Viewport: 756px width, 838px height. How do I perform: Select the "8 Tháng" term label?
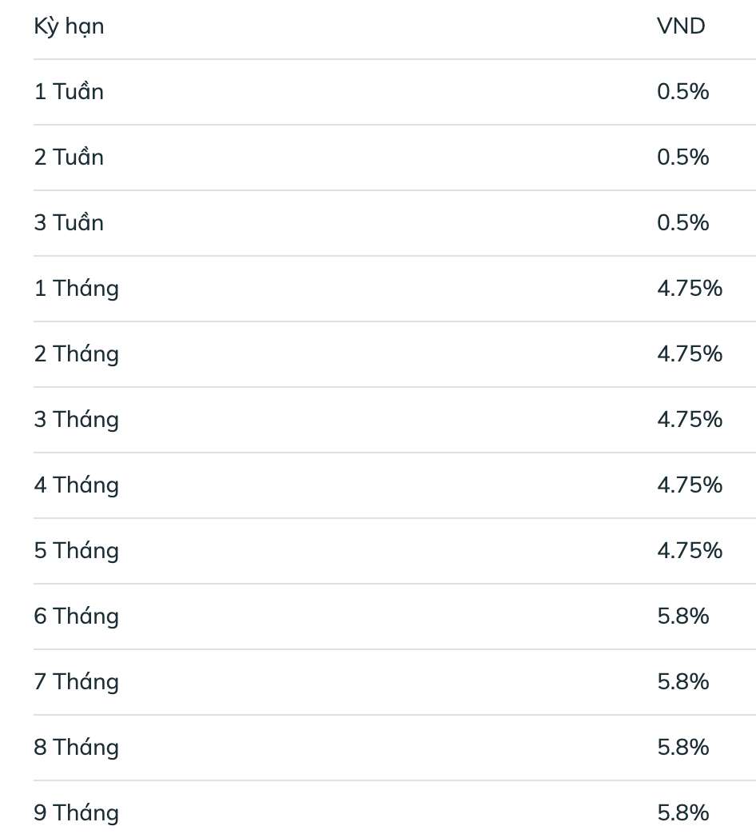tap(76, 748)
